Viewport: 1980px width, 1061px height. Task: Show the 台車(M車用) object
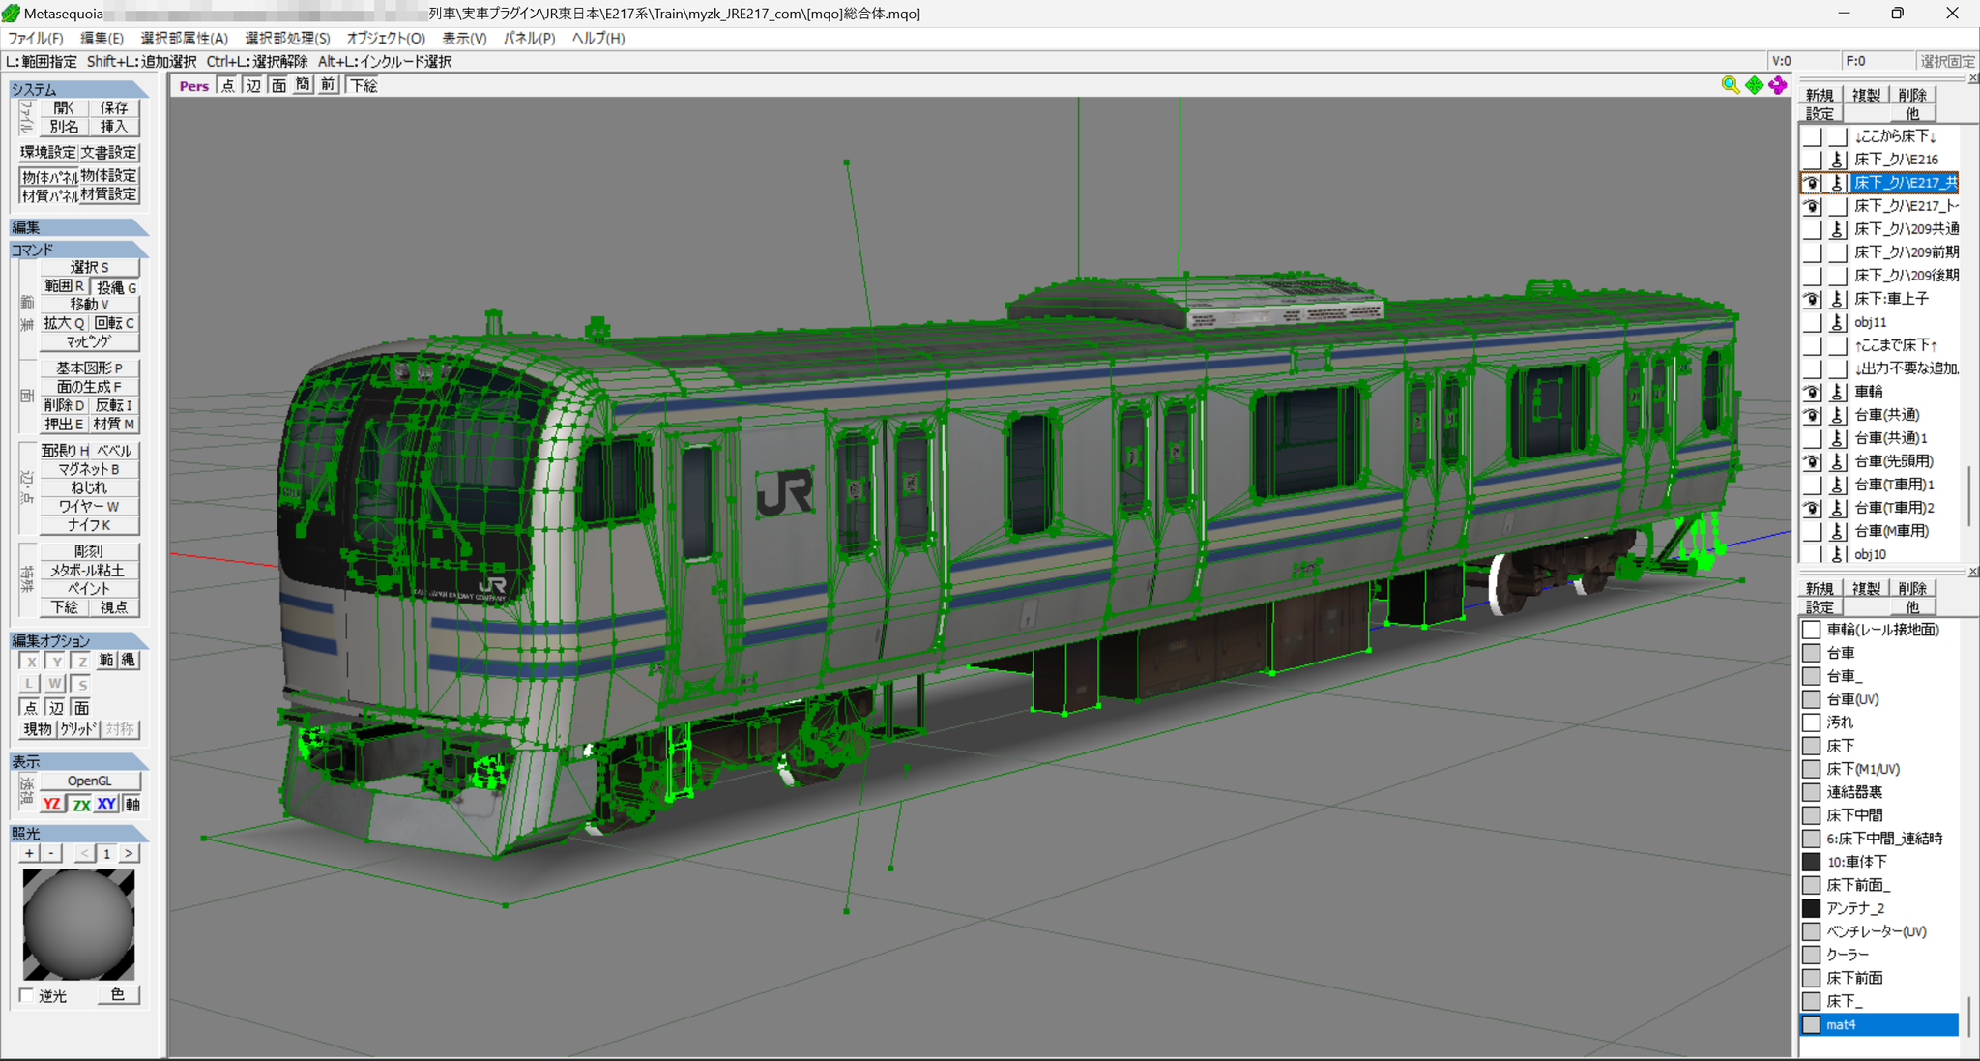click(x=1812, y=531)
